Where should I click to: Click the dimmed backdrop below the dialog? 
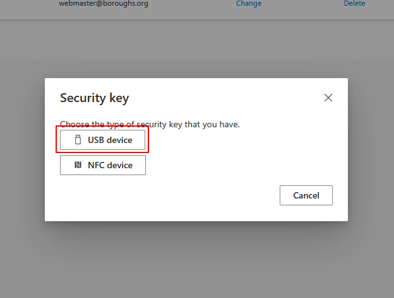[196, 258]
